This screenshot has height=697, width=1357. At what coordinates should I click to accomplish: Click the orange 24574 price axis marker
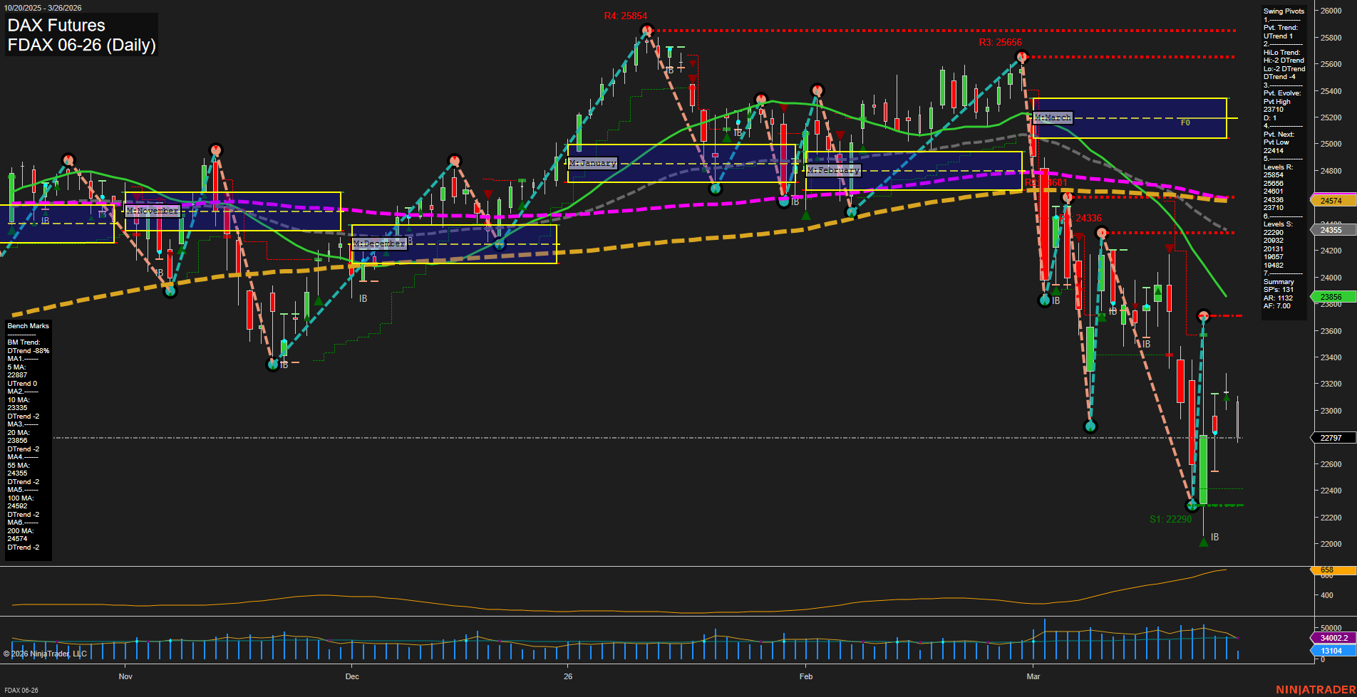pos(1333,201)
